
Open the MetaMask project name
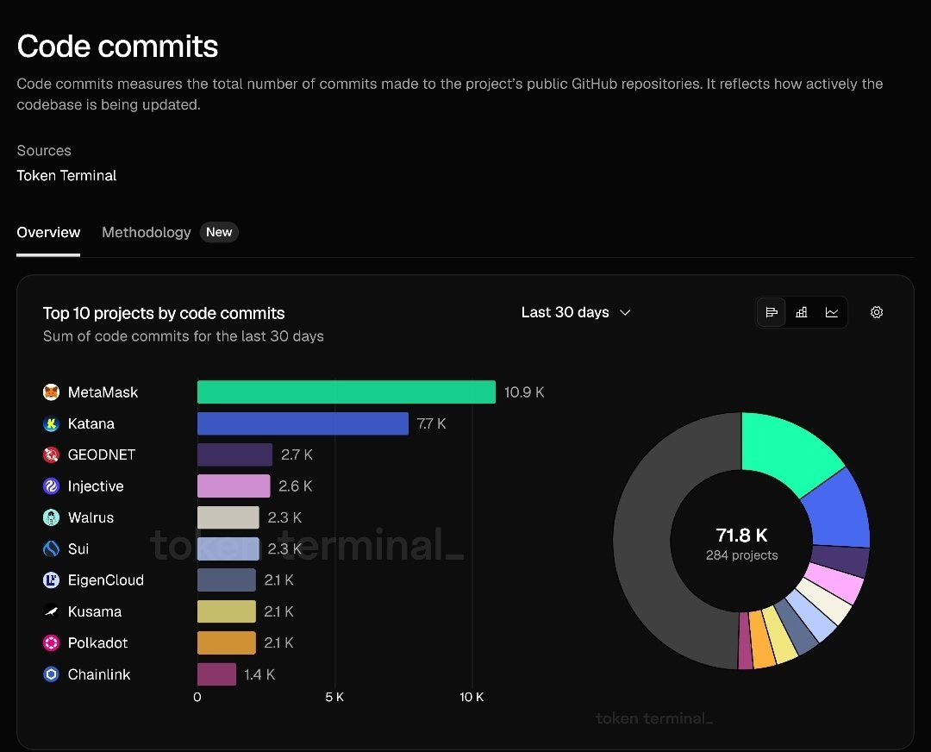103,392
